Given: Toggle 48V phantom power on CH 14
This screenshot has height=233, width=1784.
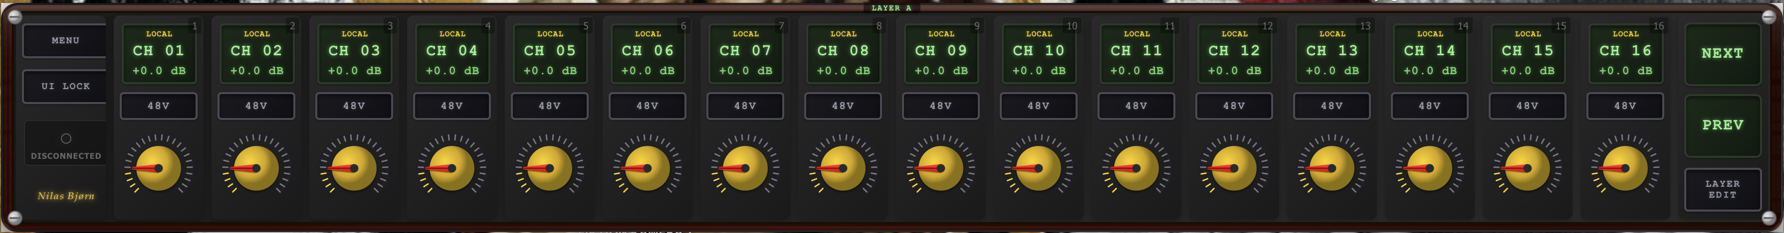Looking at the screenshot, I should pyautogui.click(x=1429, y=106).
